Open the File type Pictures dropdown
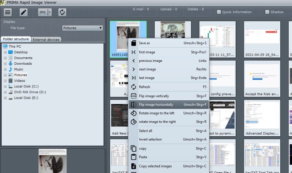292x173 pixels. [82, 28]
